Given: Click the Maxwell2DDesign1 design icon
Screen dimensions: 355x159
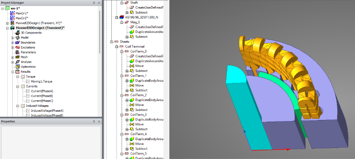Looking at the screenshot, I should (12, 23).
